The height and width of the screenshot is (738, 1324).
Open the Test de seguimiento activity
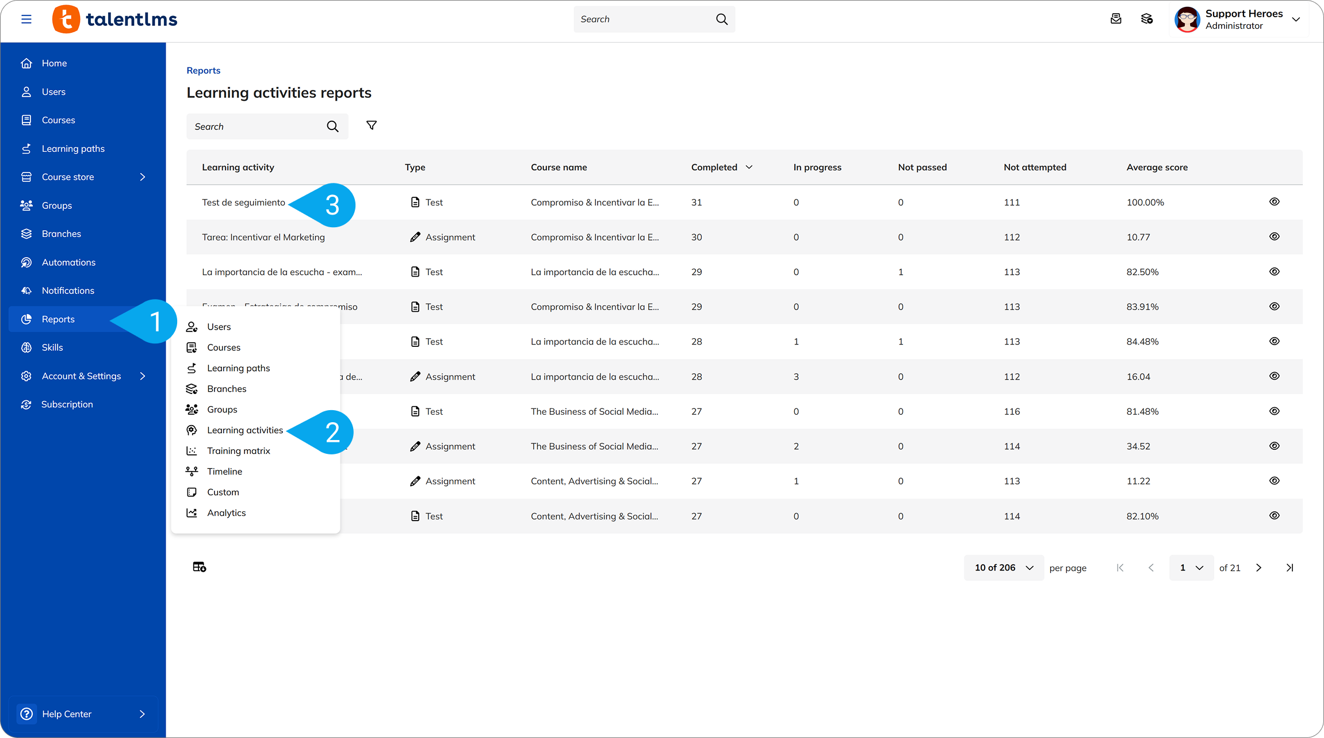243,202
